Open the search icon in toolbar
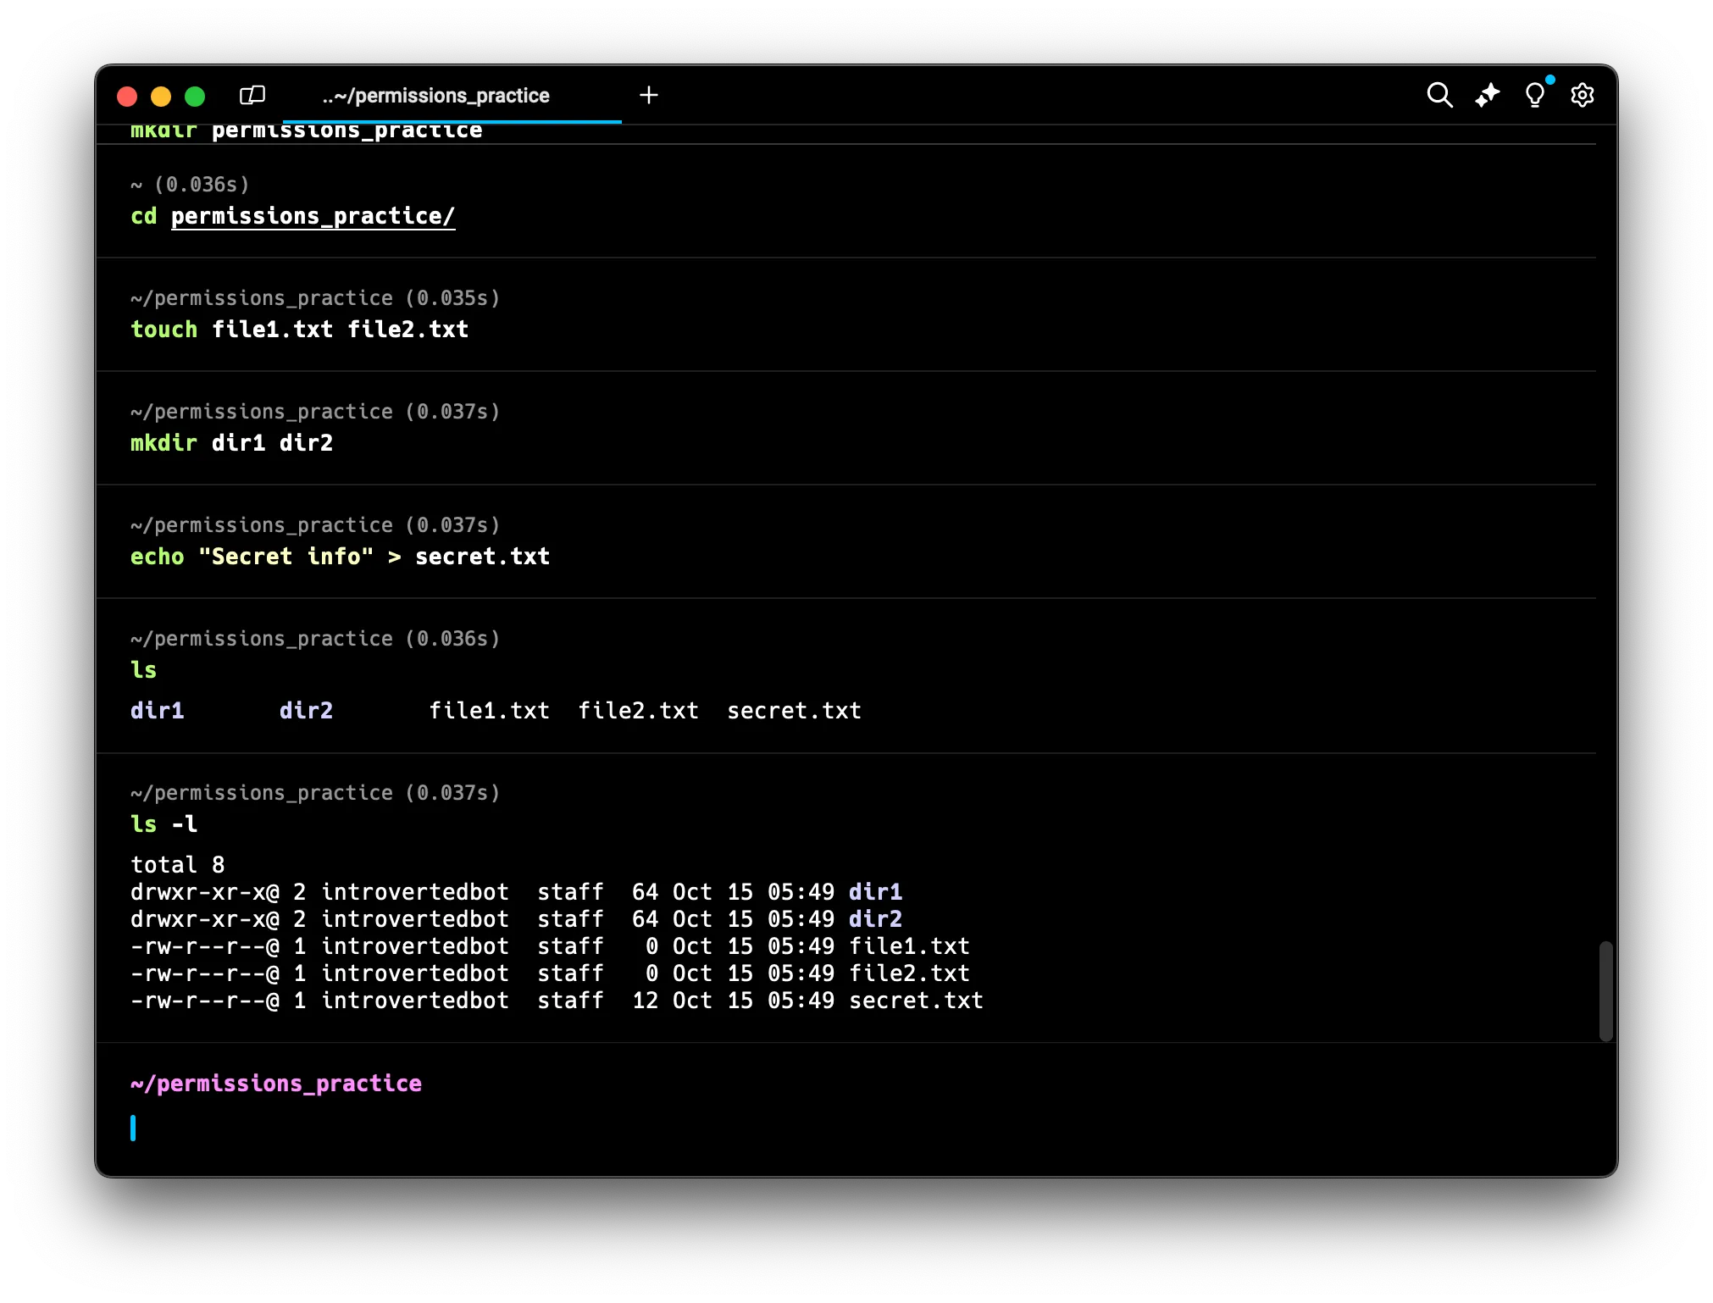This screenshot has height=1303, width=1713. 1439,95
